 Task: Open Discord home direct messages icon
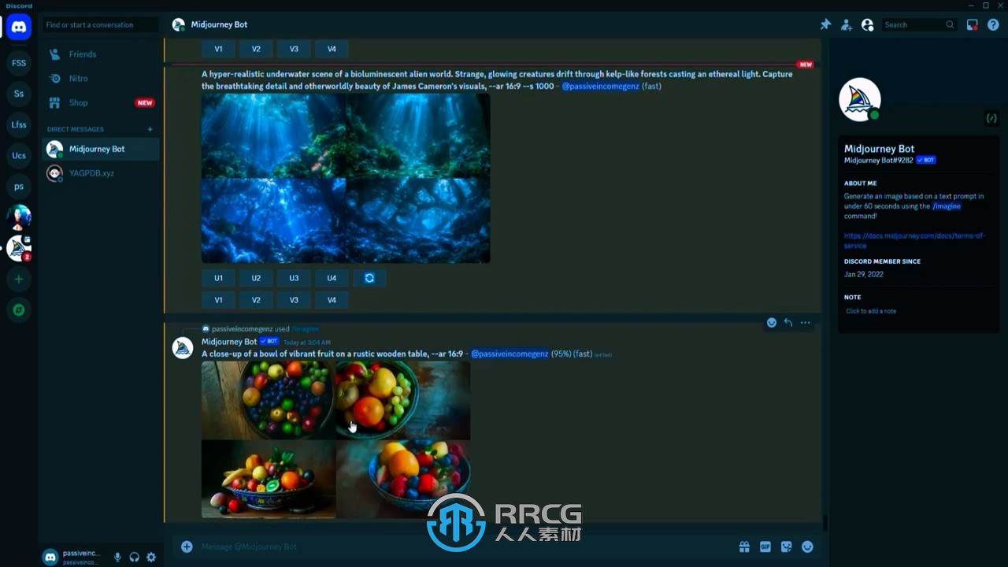pyautogui.click(x=19, y=27)
